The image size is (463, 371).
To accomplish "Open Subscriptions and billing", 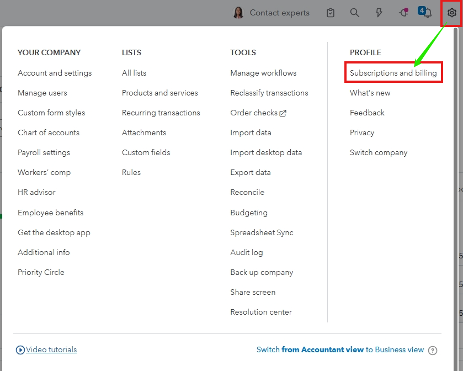I will pos(393,73).
